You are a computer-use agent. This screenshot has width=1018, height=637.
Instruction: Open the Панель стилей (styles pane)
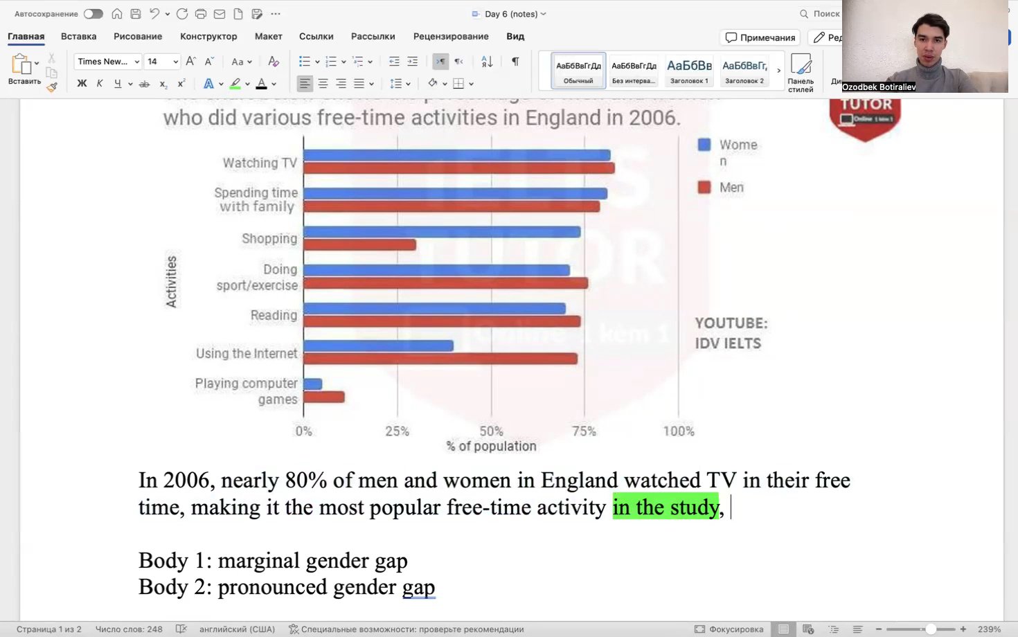(x=801, y=71)
